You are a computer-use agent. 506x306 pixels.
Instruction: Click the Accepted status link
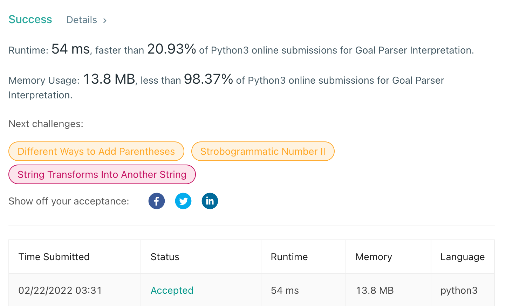coord(172,290)
